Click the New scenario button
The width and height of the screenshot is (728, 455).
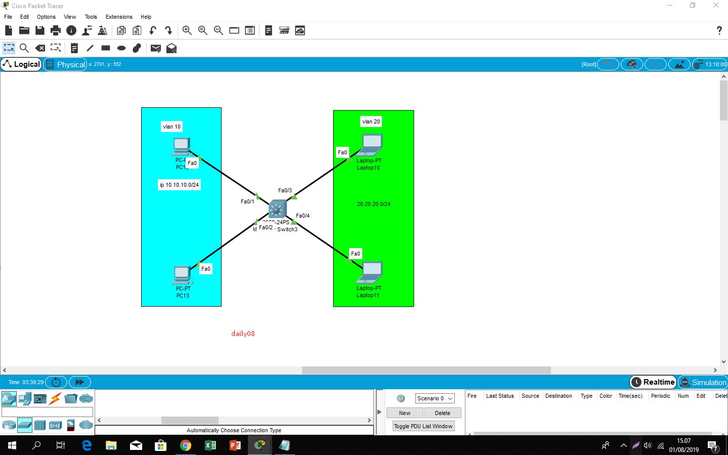point(404,412)
